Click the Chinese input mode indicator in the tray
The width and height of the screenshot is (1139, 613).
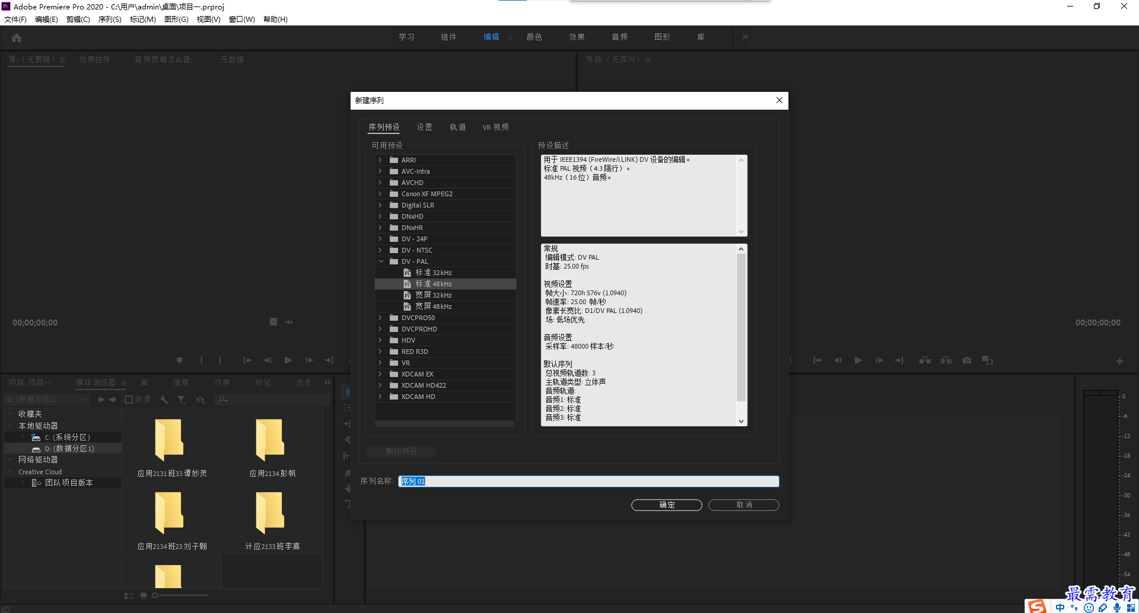tap(1060, 608)
